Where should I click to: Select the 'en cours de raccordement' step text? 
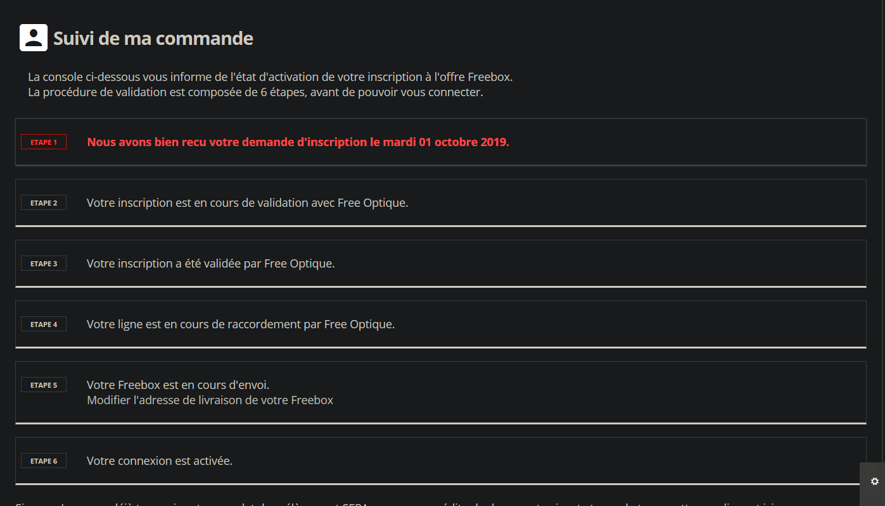pyautogui.click(x=240, y=324)
